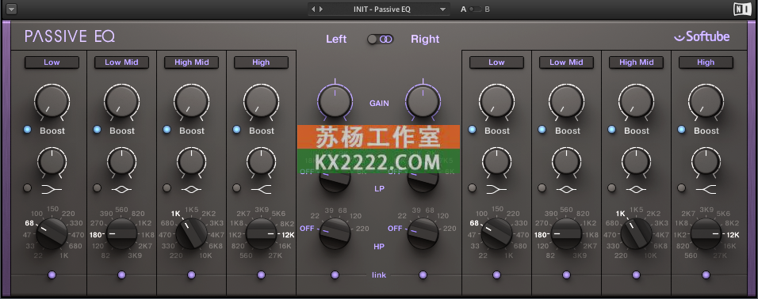The height and width of the screenshot is (299, 758).
Task: Click the right channel Low band button
Action: [496, 62]
